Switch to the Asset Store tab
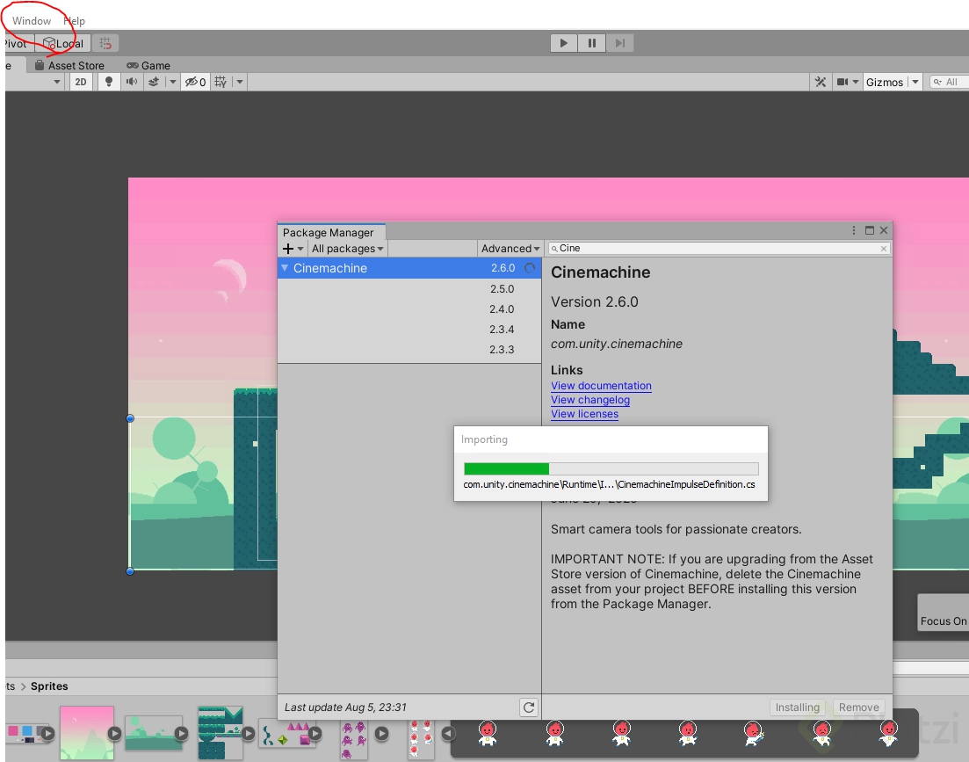 (69, 66)
